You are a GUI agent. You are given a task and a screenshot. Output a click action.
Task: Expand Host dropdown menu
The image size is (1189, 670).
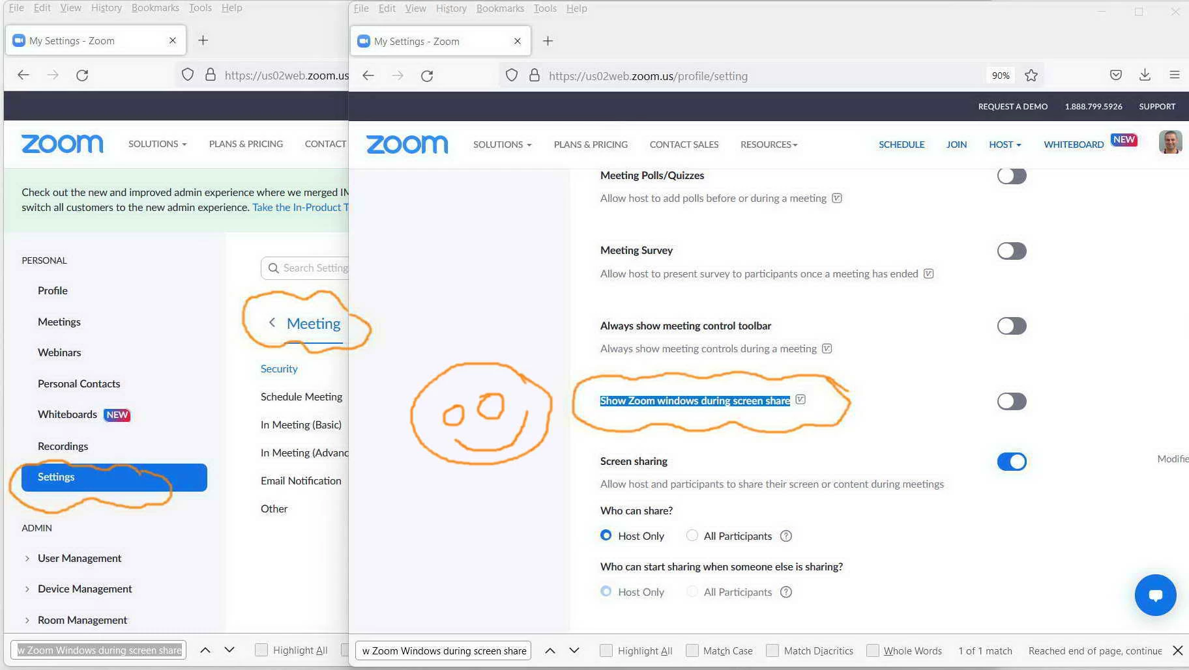click(x=1005, y=145)
